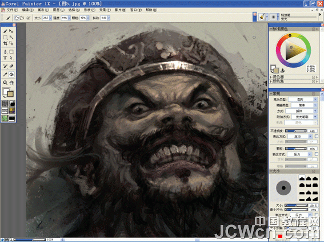Open the 笔尖类型 dab type dropdown

click(302, 99)
